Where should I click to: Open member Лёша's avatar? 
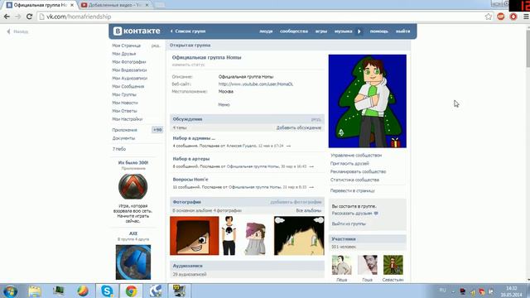[x=341, y=265]
